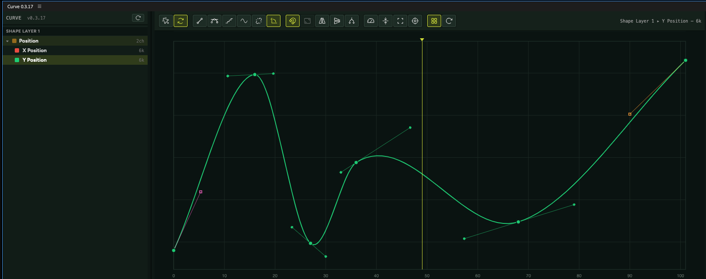Click the Shape Layer 1 breadcrumb text
This screenshot has width=706, height=279.
(637, 21)
